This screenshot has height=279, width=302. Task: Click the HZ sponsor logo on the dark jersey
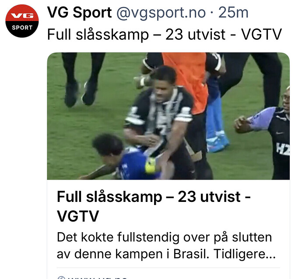coord(283,149)
